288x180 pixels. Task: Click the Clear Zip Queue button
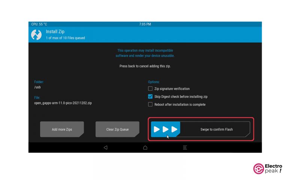tap(117, 129)
